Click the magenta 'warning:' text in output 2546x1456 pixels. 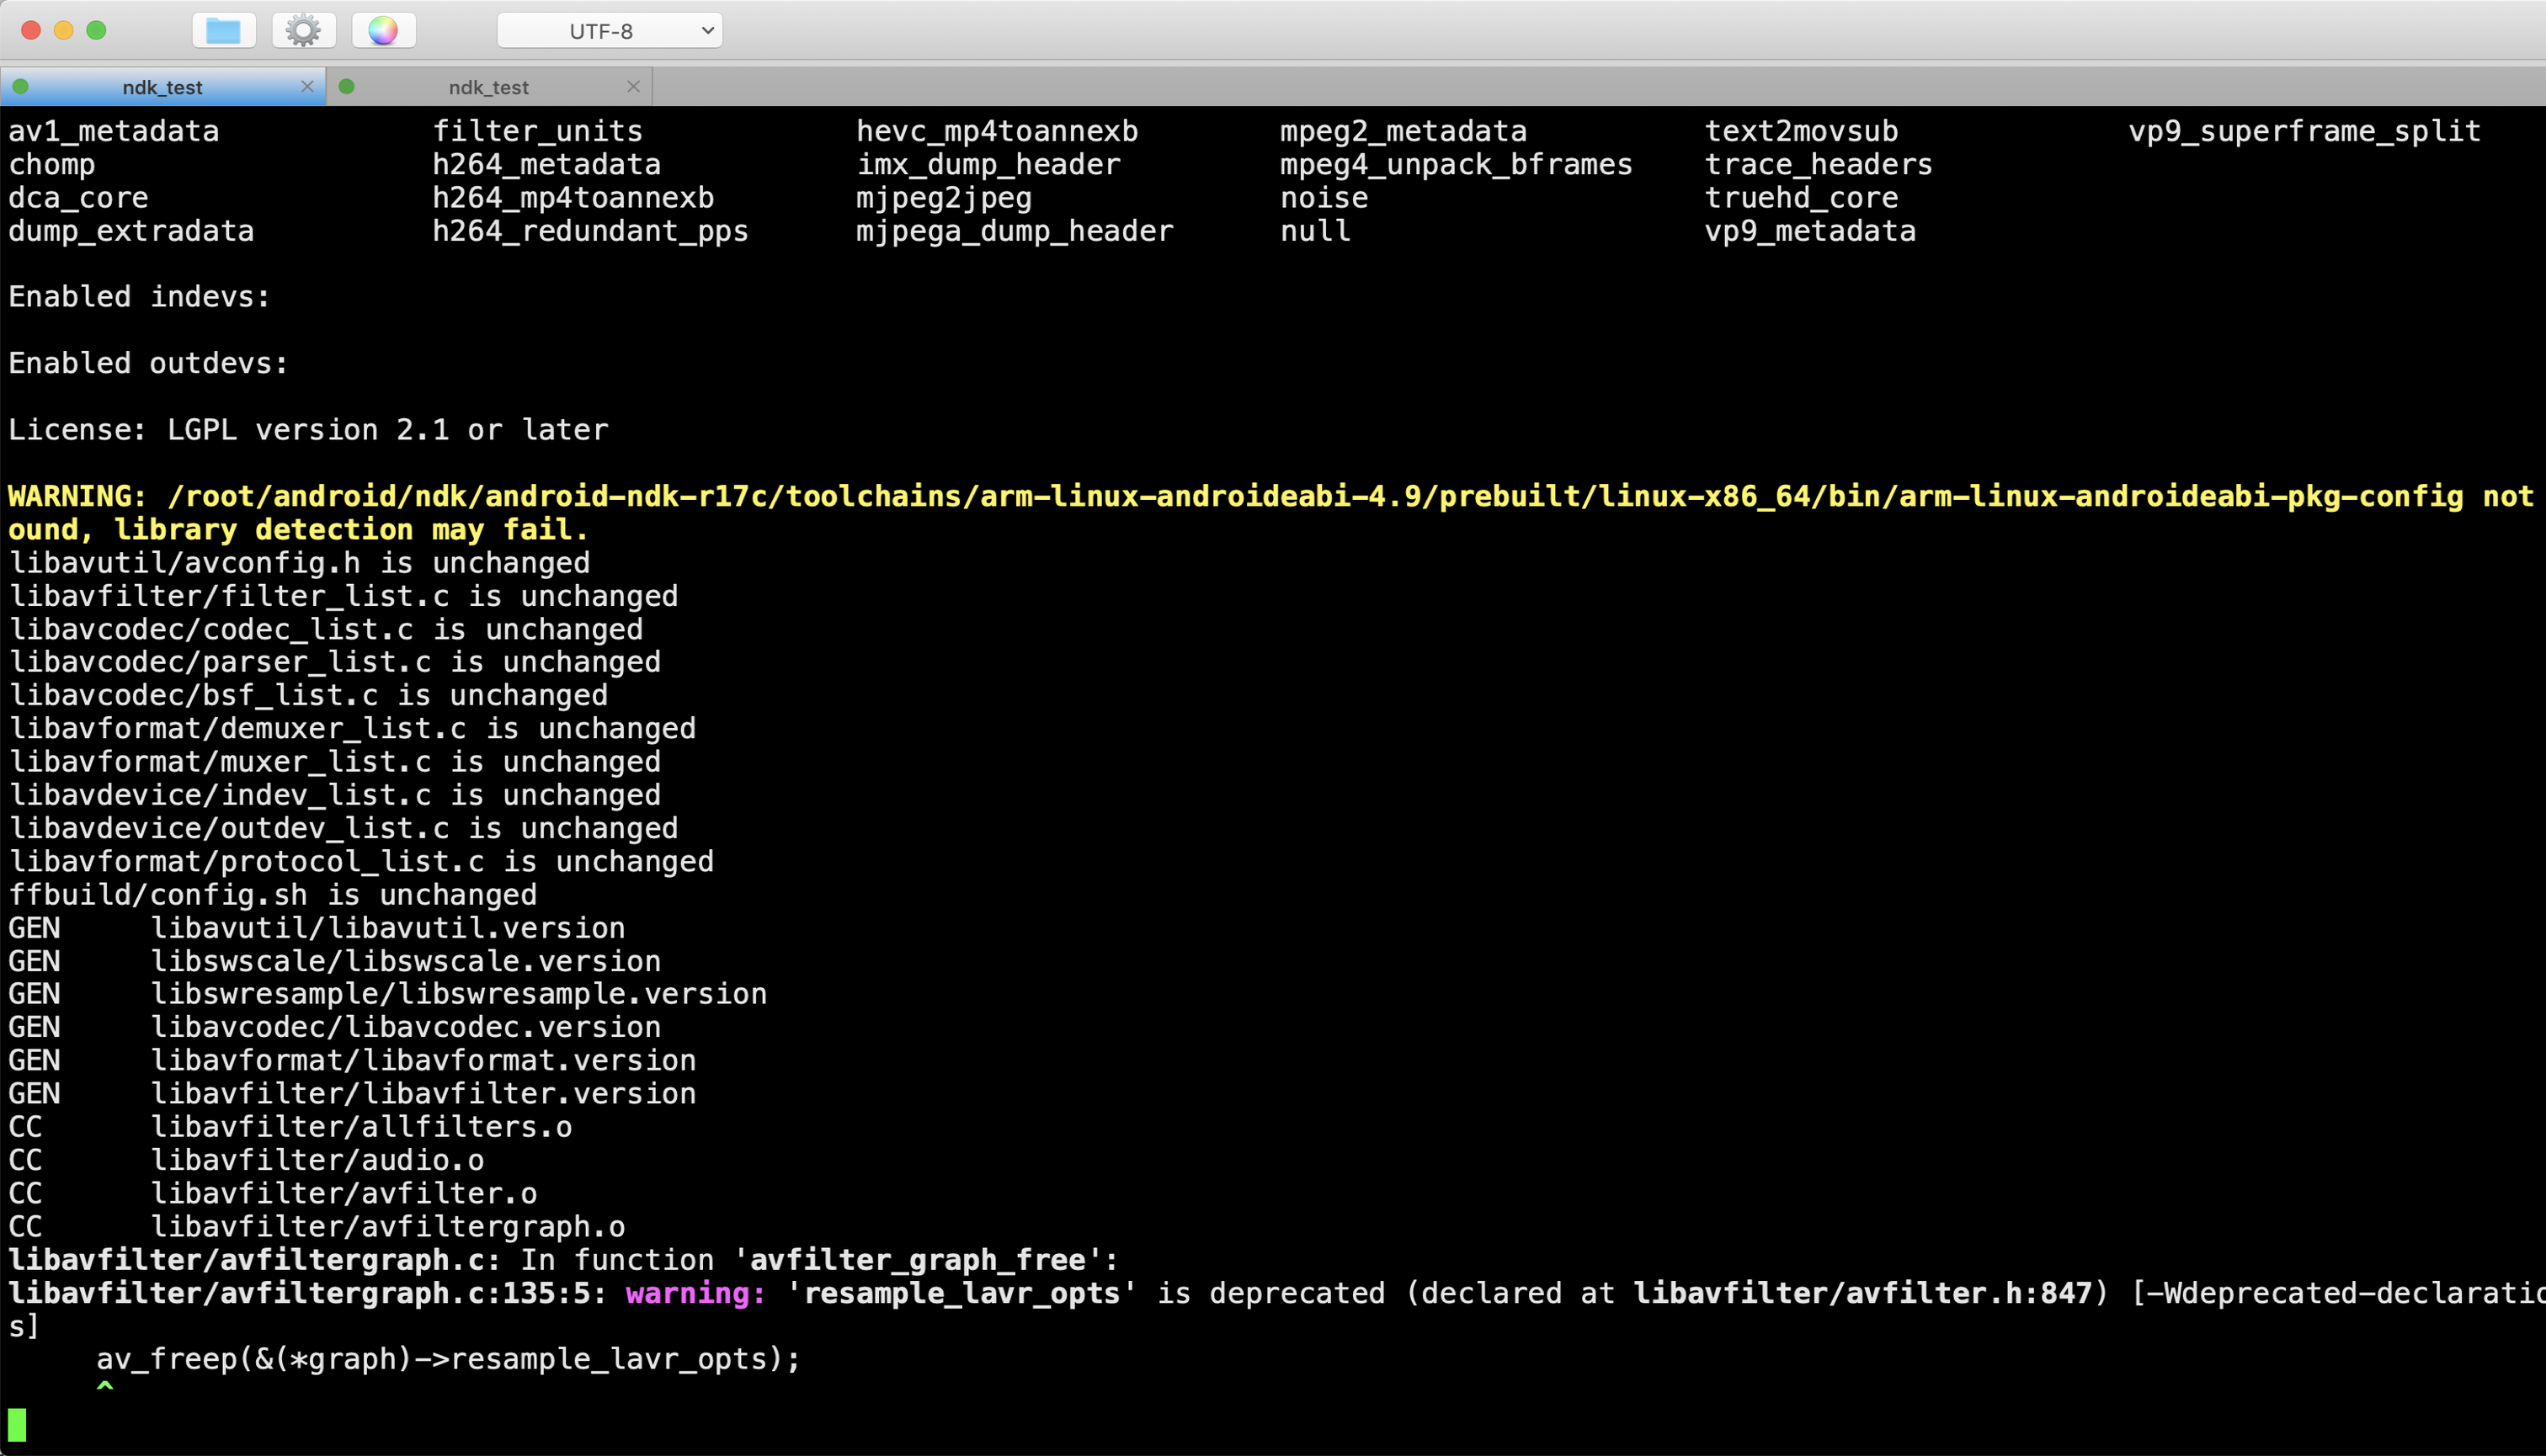tap(695, 1293)
